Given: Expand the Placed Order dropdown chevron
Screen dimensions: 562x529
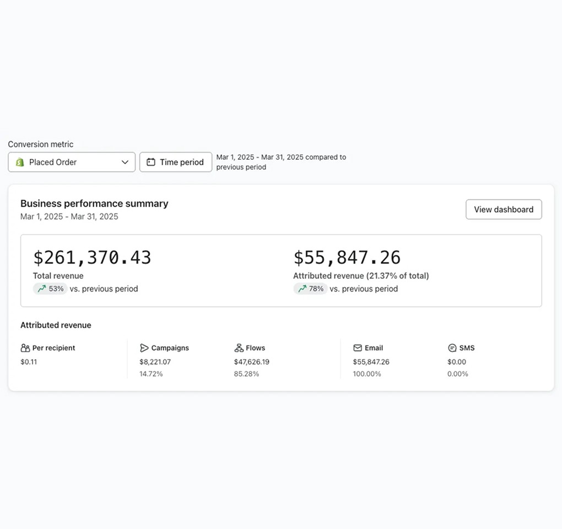Looking at the screenshot, I should coord(125,162).
